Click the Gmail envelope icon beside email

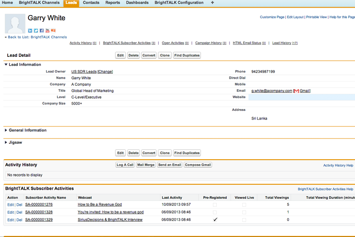(x=296, y=91)
